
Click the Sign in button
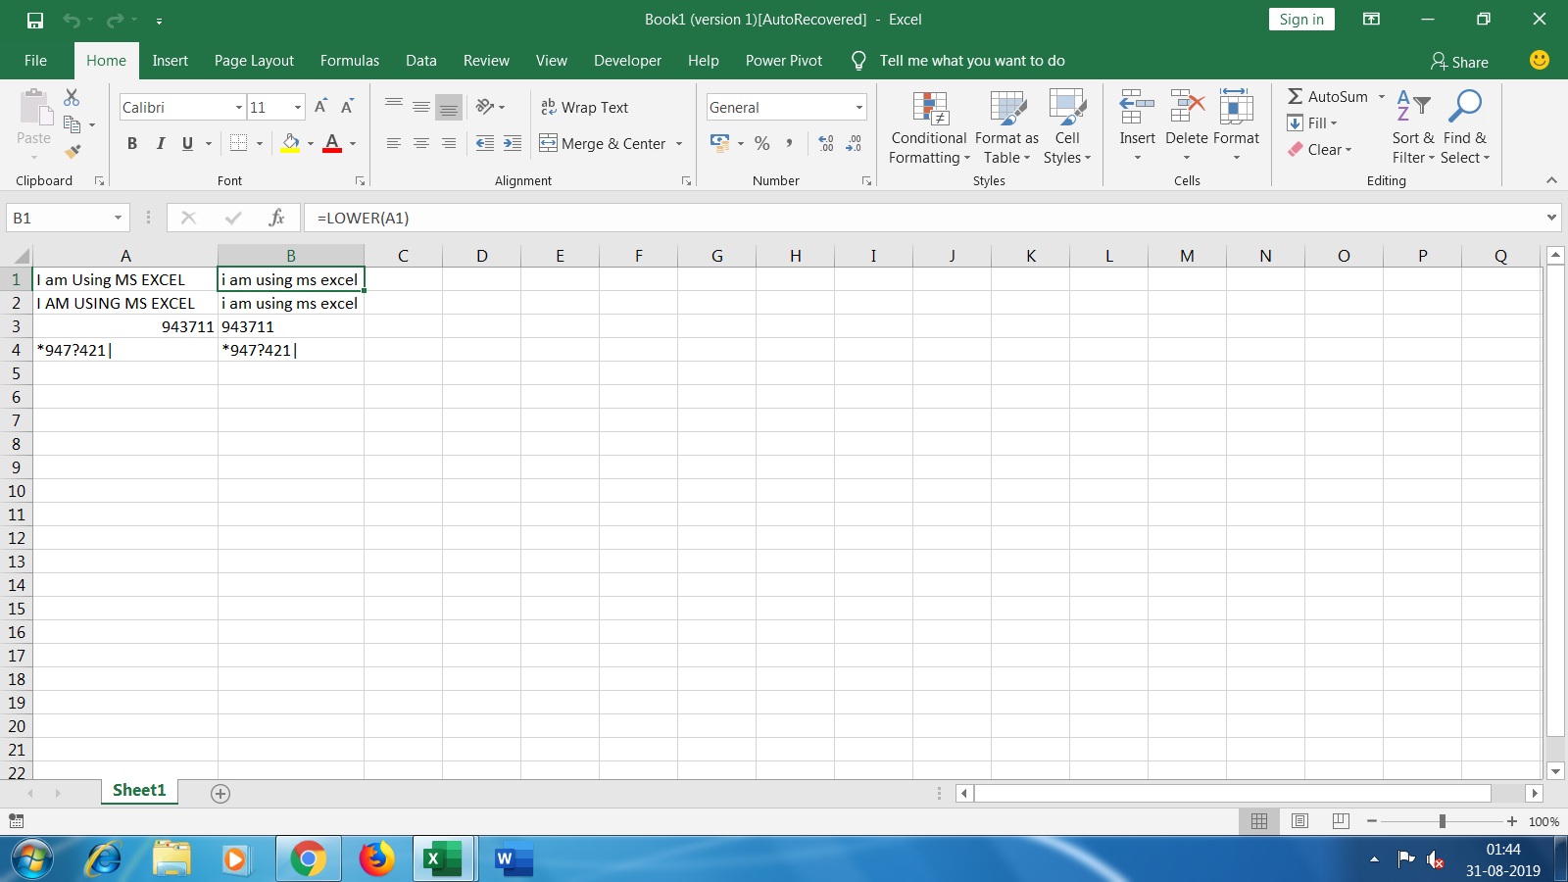coord(1300,19)
